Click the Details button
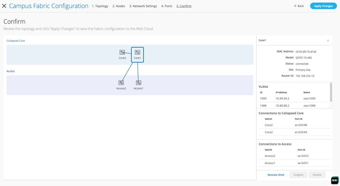Screen dimensions: 340x186 (317, 175)
